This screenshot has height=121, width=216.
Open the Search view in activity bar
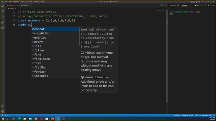pyautogui.click(x=3, y=11)
